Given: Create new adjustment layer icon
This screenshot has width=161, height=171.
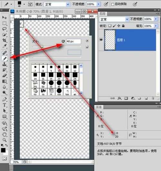Looking at the screenshot, I should [133, 98].
